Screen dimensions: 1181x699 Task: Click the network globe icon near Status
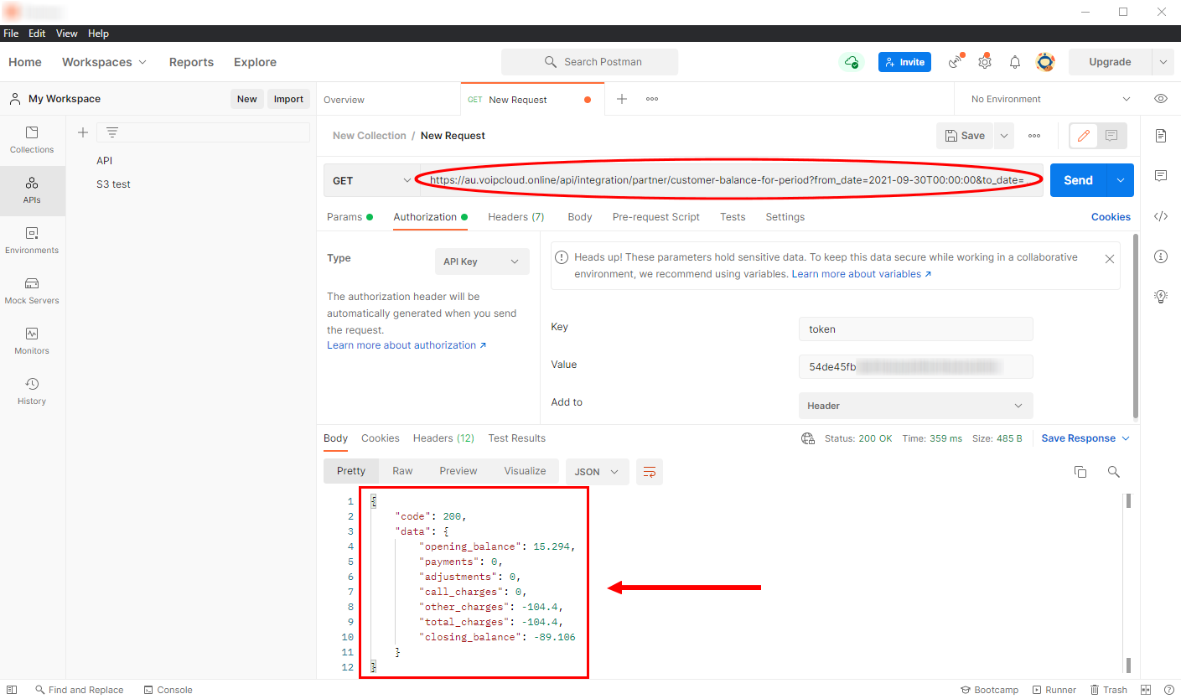tap(808, 438)
